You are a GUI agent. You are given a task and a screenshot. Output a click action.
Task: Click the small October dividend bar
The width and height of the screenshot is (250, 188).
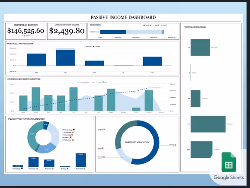tap(136, 109)
